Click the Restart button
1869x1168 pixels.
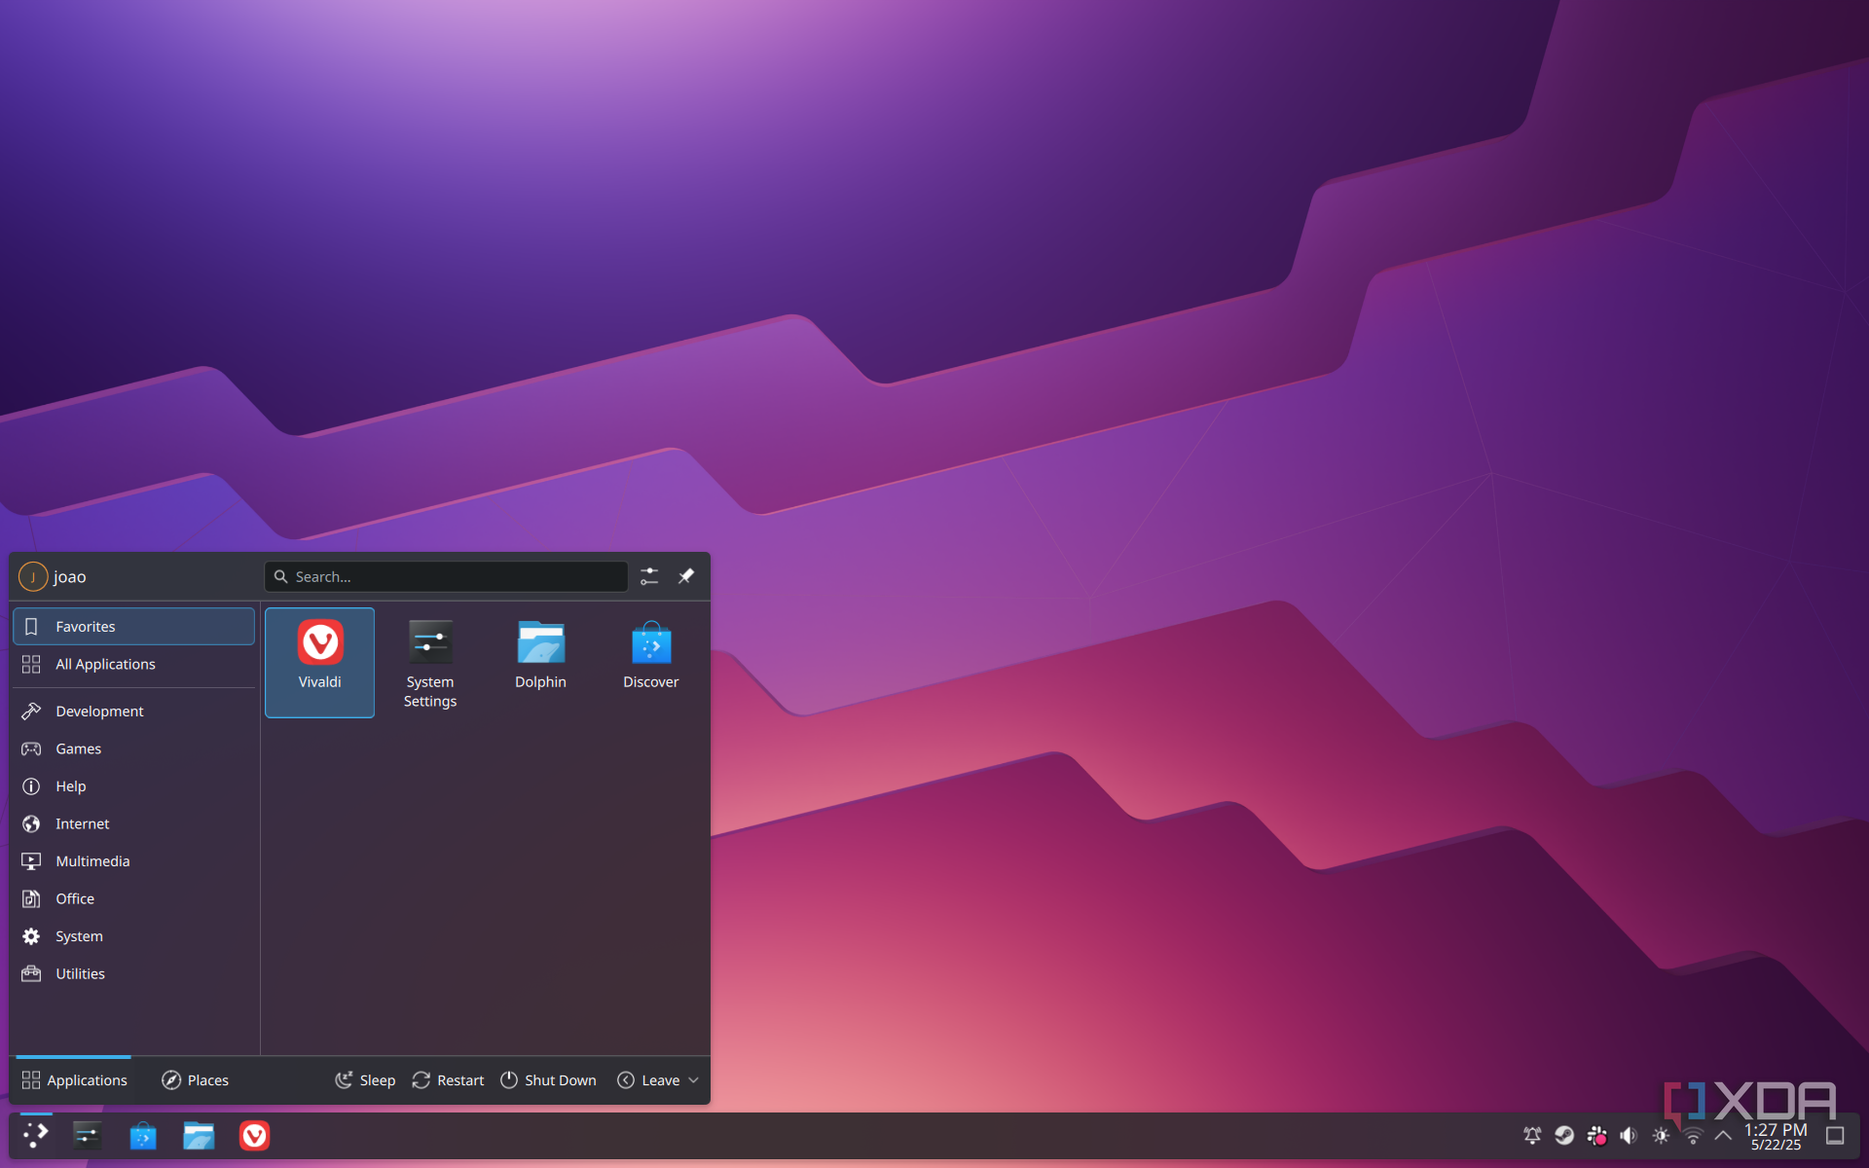click(x=448, y=1080)
